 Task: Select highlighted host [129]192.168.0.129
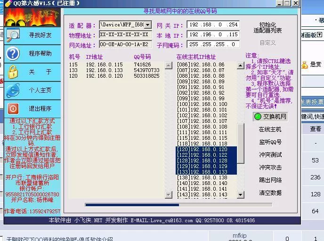point(206,166)
